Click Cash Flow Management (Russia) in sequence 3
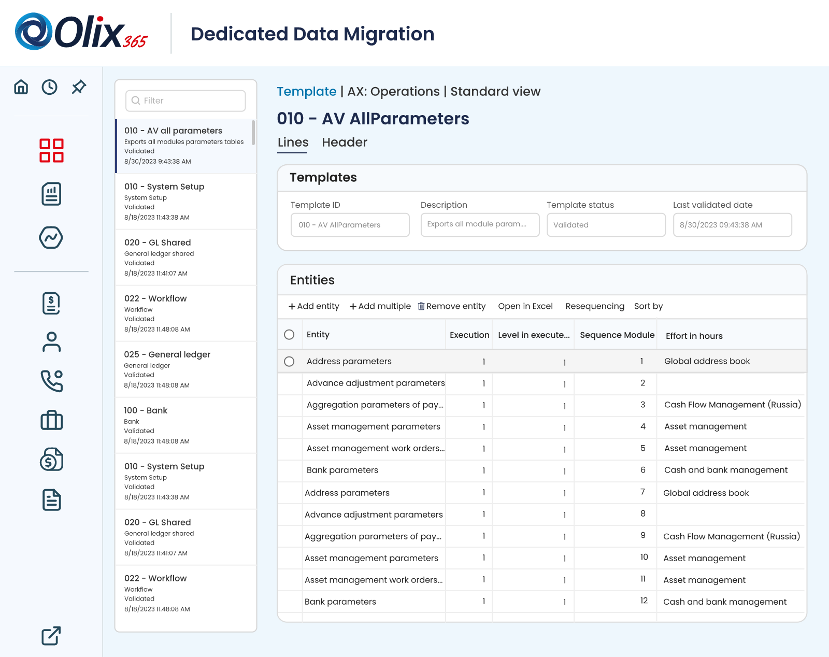Image resolution: width=829 pixels, height=657 pixels. (733, 405)
